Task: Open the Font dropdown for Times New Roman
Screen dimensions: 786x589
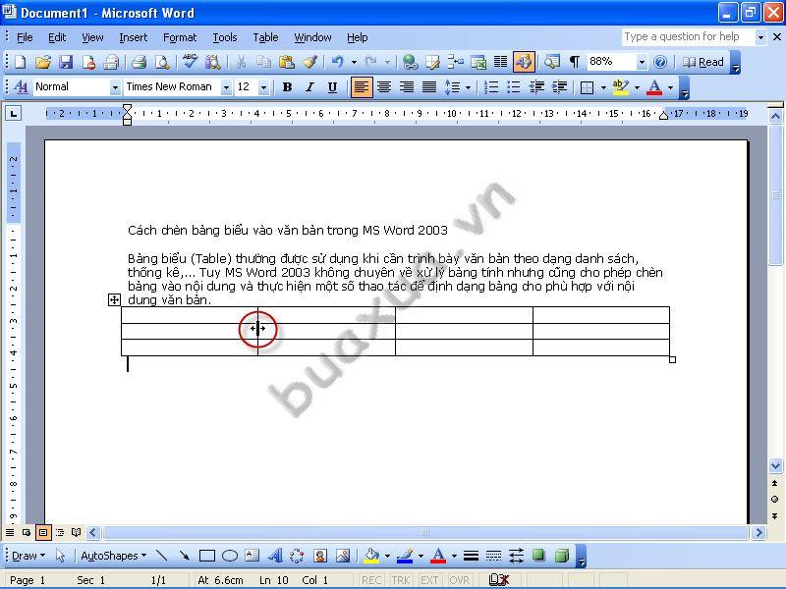Action: click(226, 87)
